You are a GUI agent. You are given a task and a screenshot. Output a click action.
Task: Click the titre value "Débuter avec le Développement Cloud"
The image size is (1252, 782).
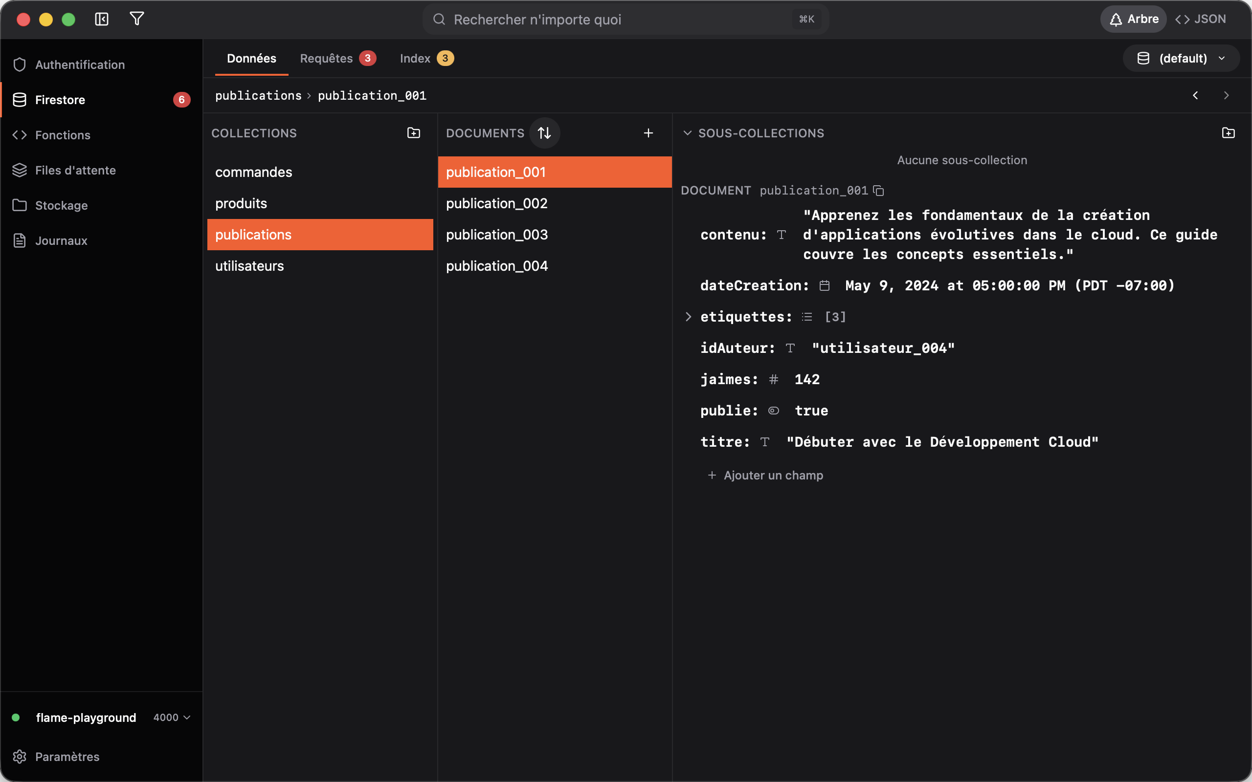(942, 442)
